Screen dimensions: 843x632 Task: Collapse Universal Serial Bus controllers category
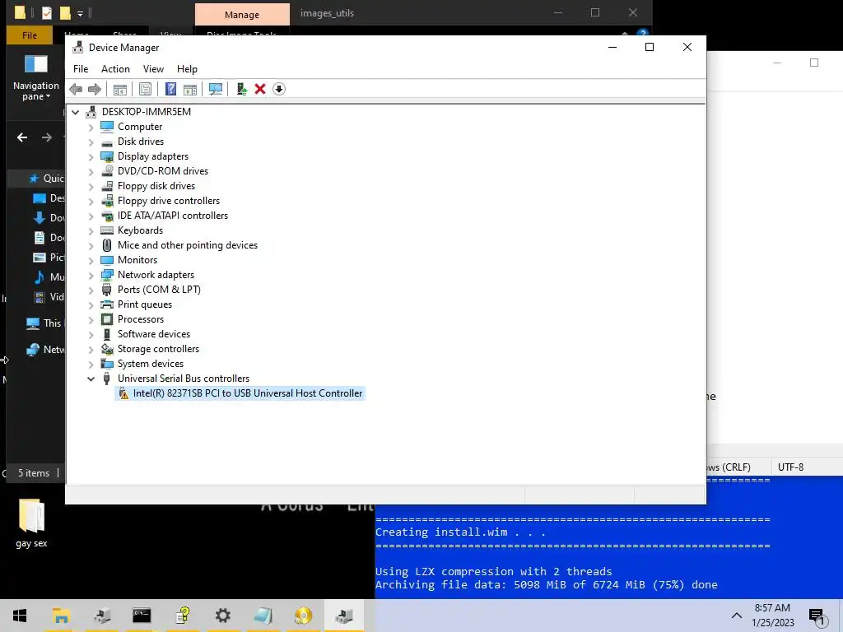tap(91, 379)
